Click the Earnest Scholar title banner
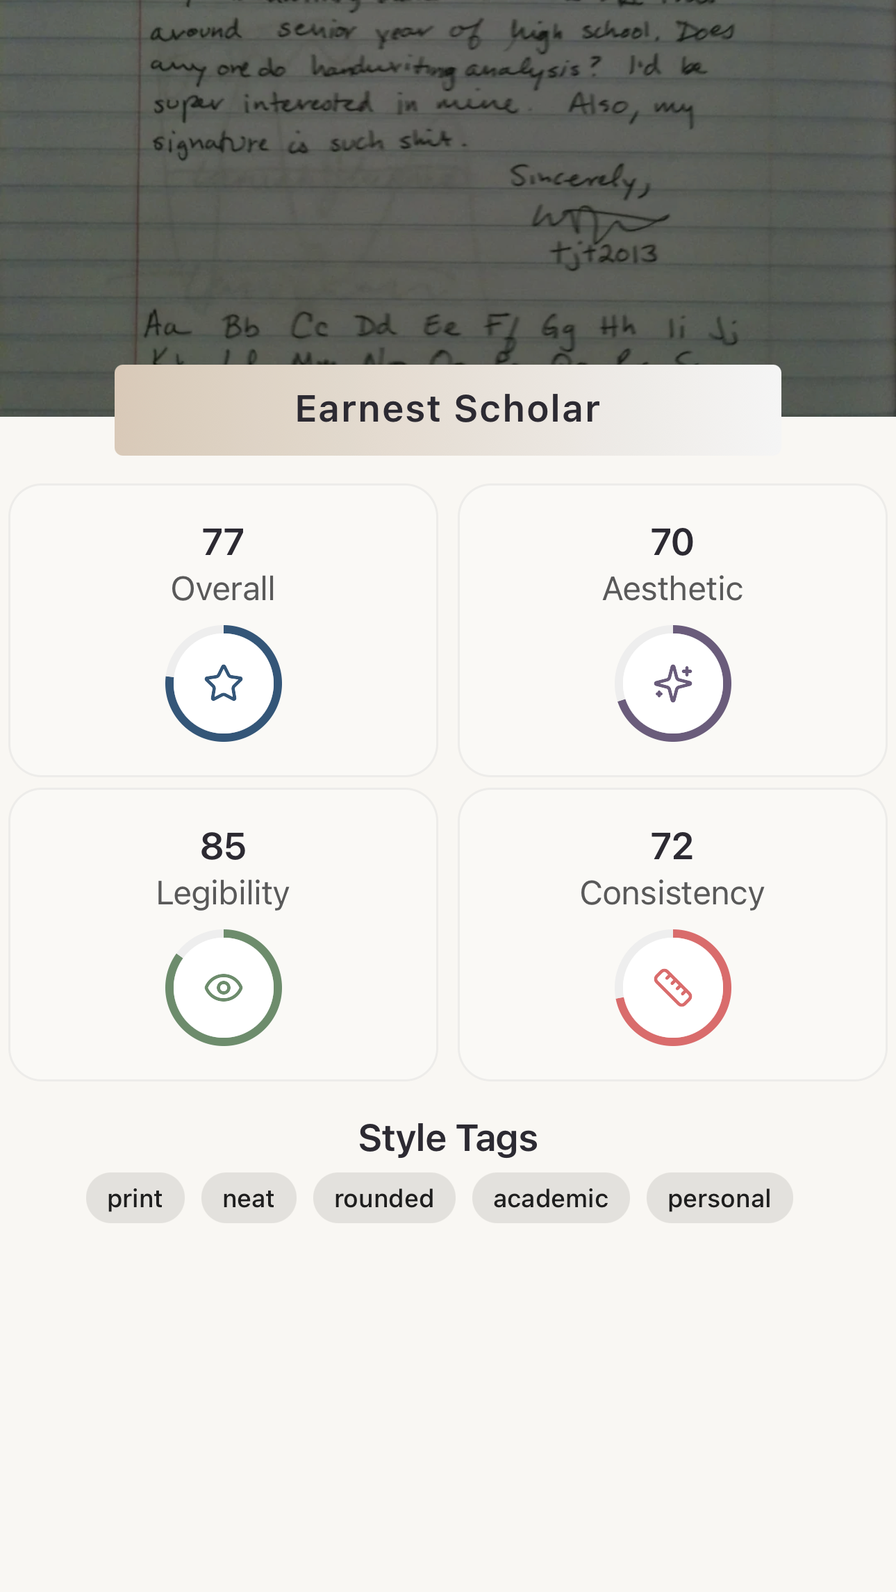This screenshot has height=1592, width=896. pyautogui.click(x=448, y=409)
